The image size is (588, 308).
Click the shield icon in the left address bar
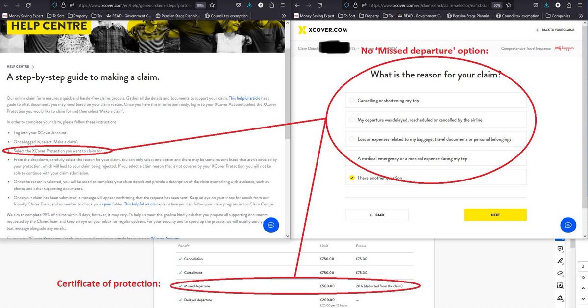55,5
